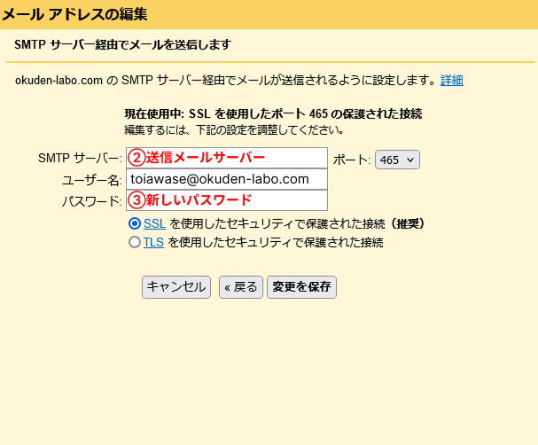Click the 現在使用中 connection status text
Viewport: 538px width, 445px height.
click(x=273, y=114)
